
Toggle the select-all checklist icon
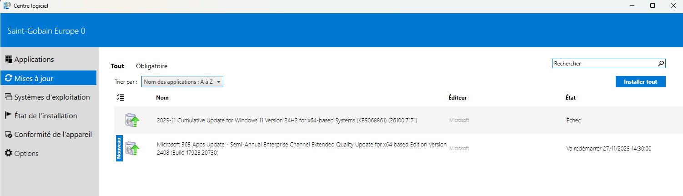(x=120, y=97)
